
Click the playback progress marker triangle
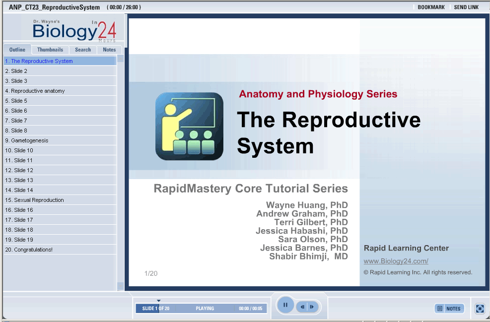(158, 301)
